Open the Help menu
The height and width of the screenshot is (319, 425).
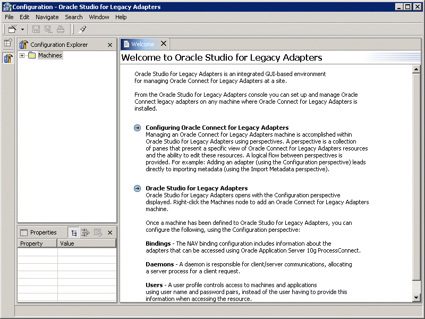pos(121,17)
